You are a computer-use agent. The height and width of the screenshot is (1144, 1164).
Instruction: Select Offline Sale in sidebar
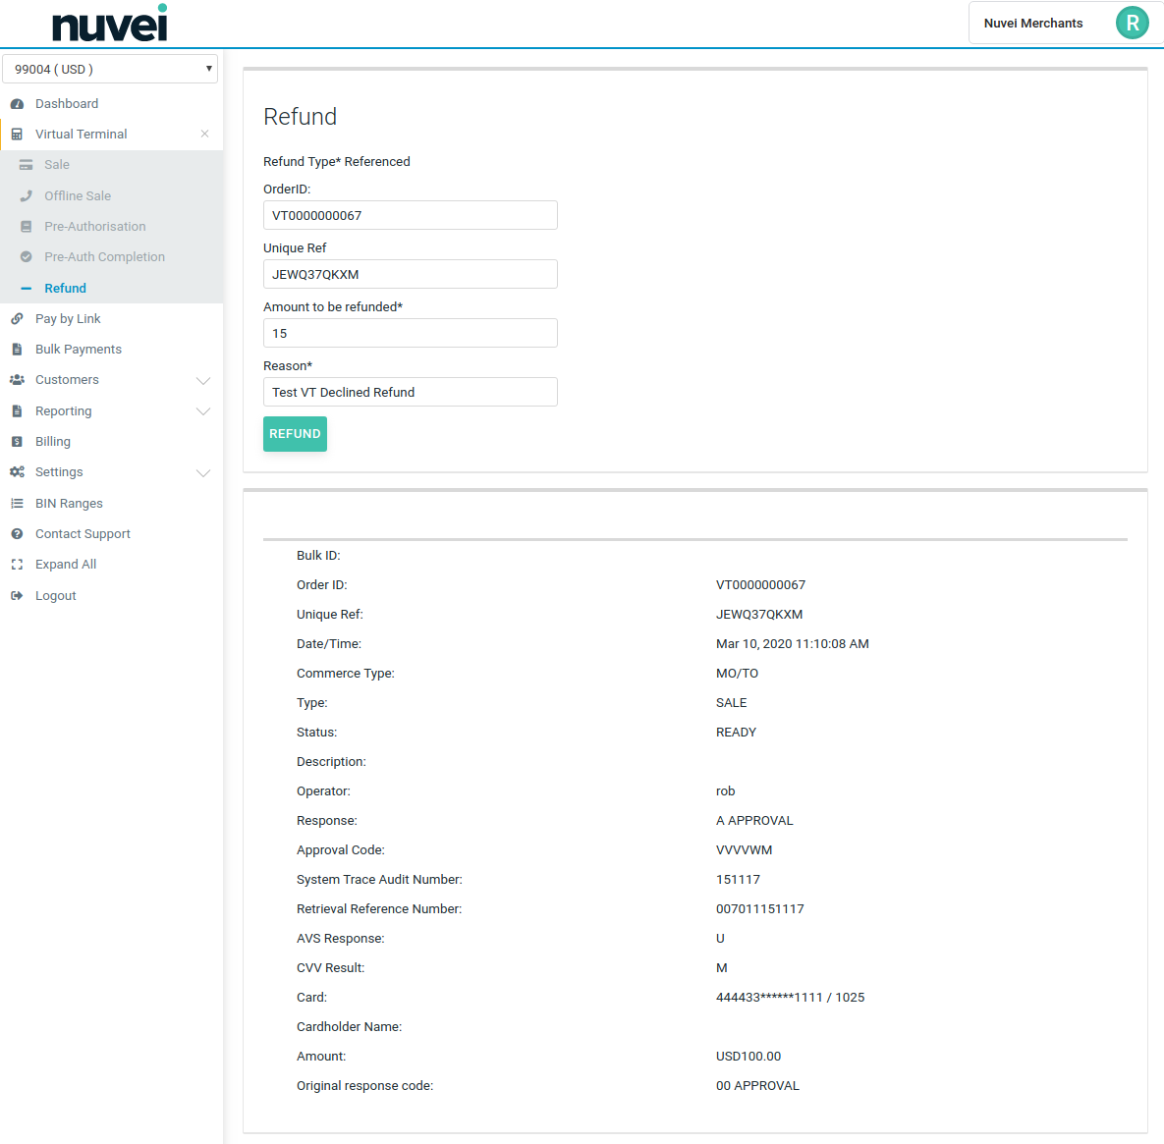coord(78,196)
